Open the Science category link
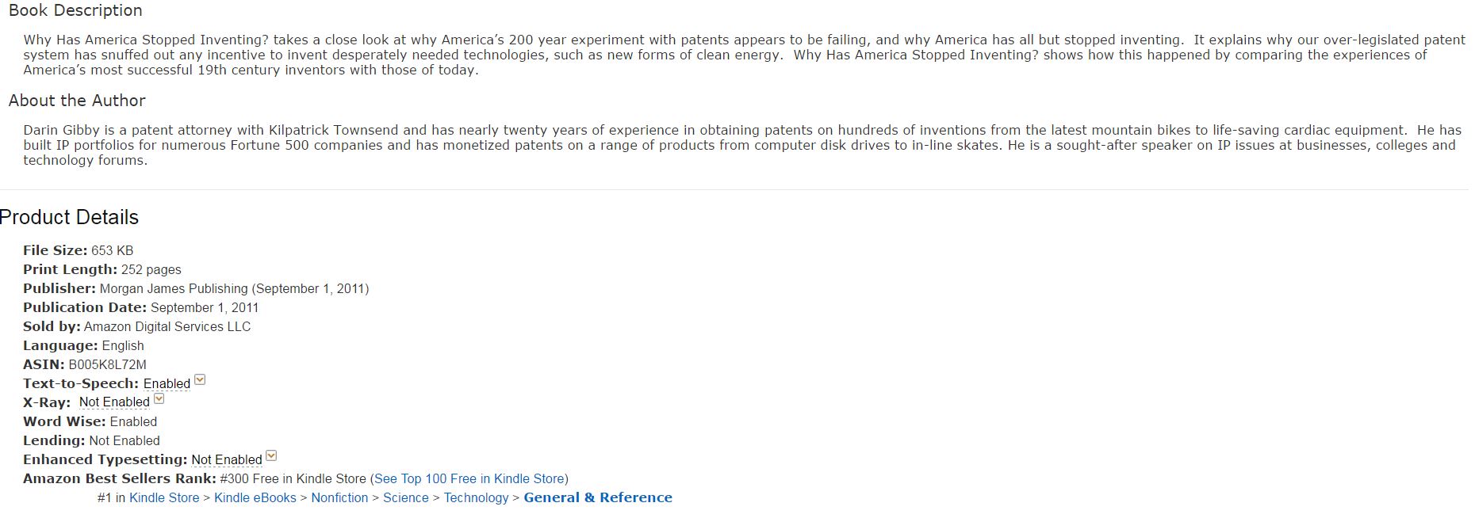The width and height of the screenshot is (1475, 518). click(x=405, y=498)
